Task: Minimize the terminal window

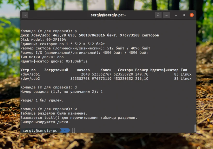Action: 176,15
